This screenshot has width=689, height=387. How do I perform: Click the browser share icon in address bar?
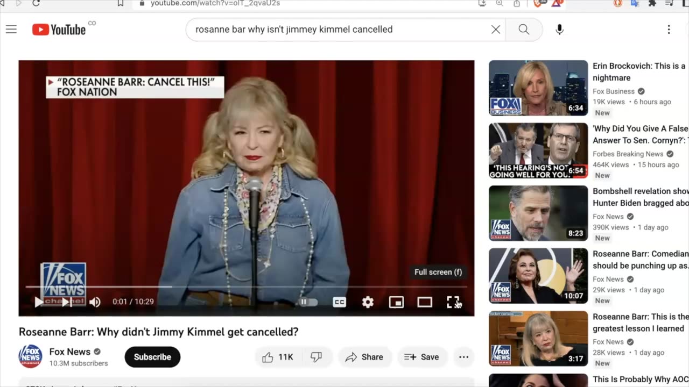coord(517,3)
